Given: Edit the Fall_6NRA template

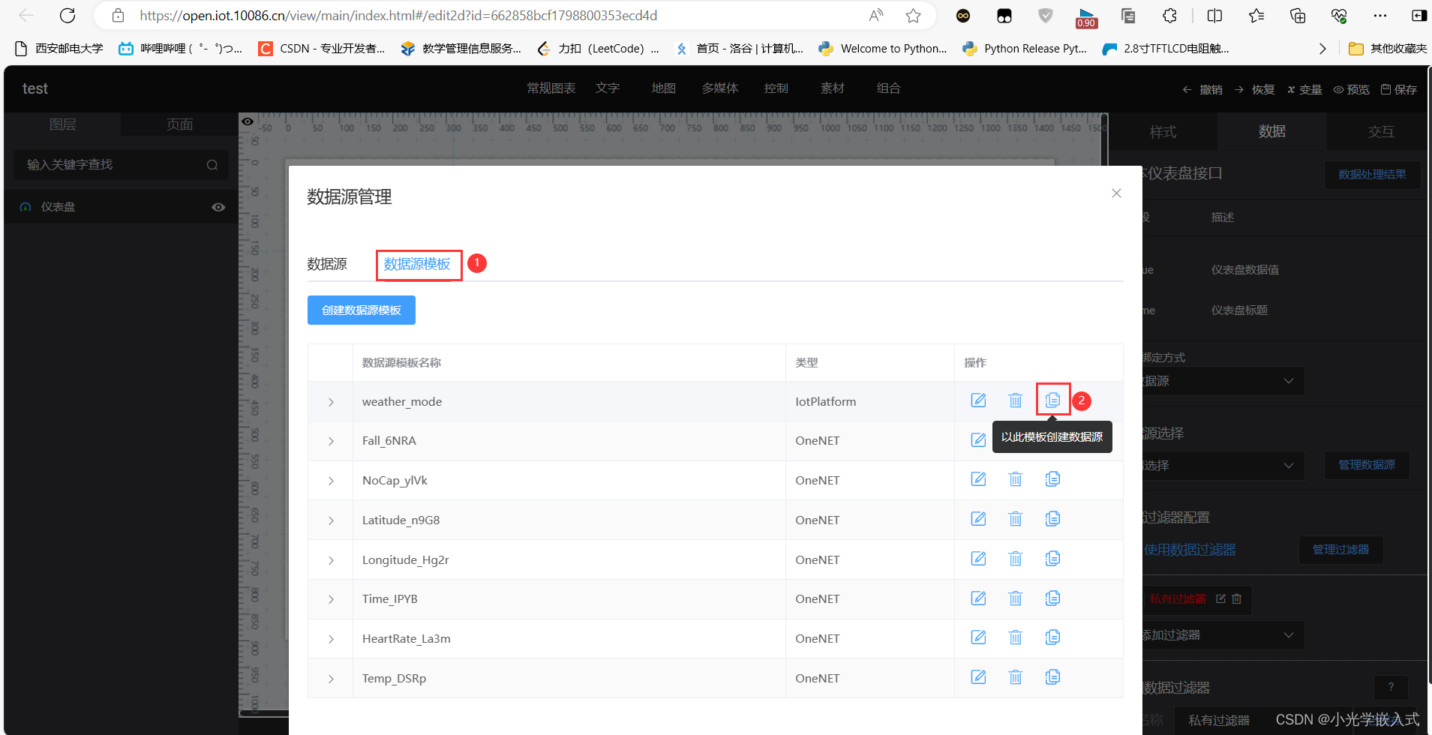Looking at the screenshot, I should (x=978, y=440).
